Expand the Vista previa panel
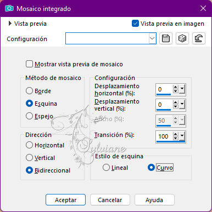The width and height of the screenshot is (212, 212). [x=10, y=24]
